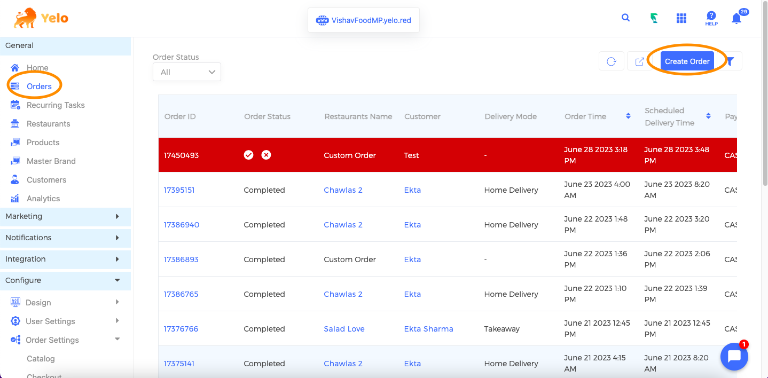Click the Create Order button

click(x=687, y=61)
